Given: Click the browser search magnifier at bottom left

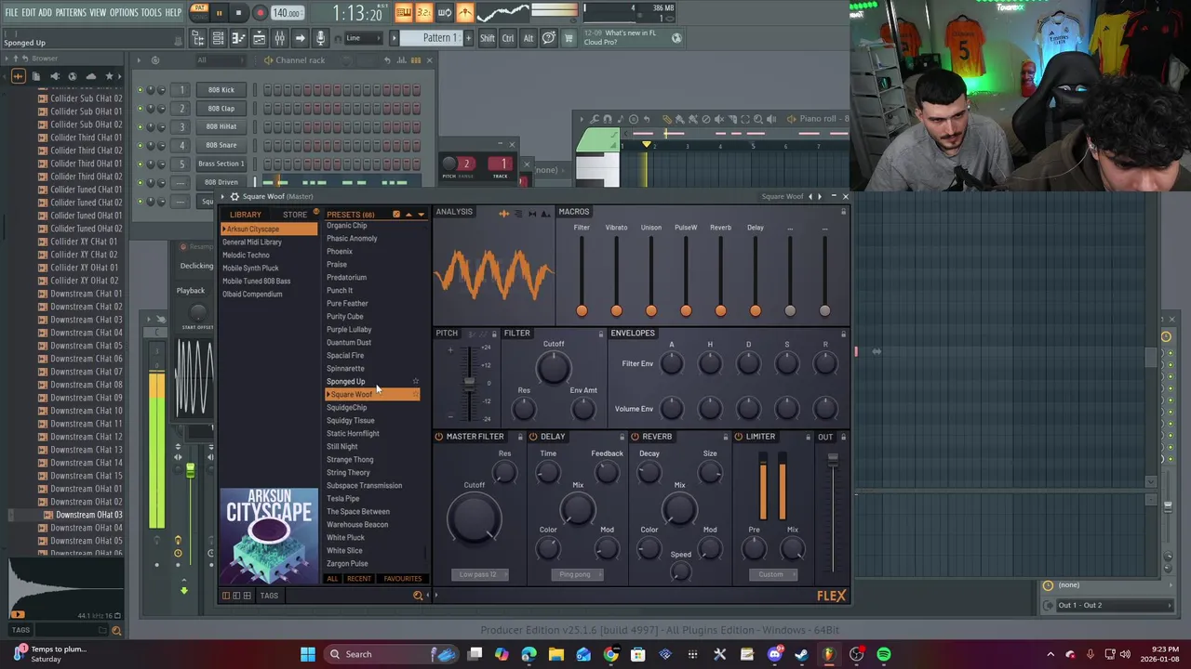Looking at the screenshot, I should click(116, 631).
